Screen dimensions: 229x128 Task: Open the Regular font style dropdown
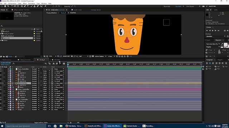click(x=213, y=47)
